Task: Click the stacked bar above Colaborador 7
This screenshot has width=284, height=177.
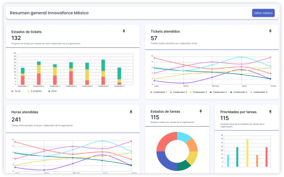Action: point(119,76)
